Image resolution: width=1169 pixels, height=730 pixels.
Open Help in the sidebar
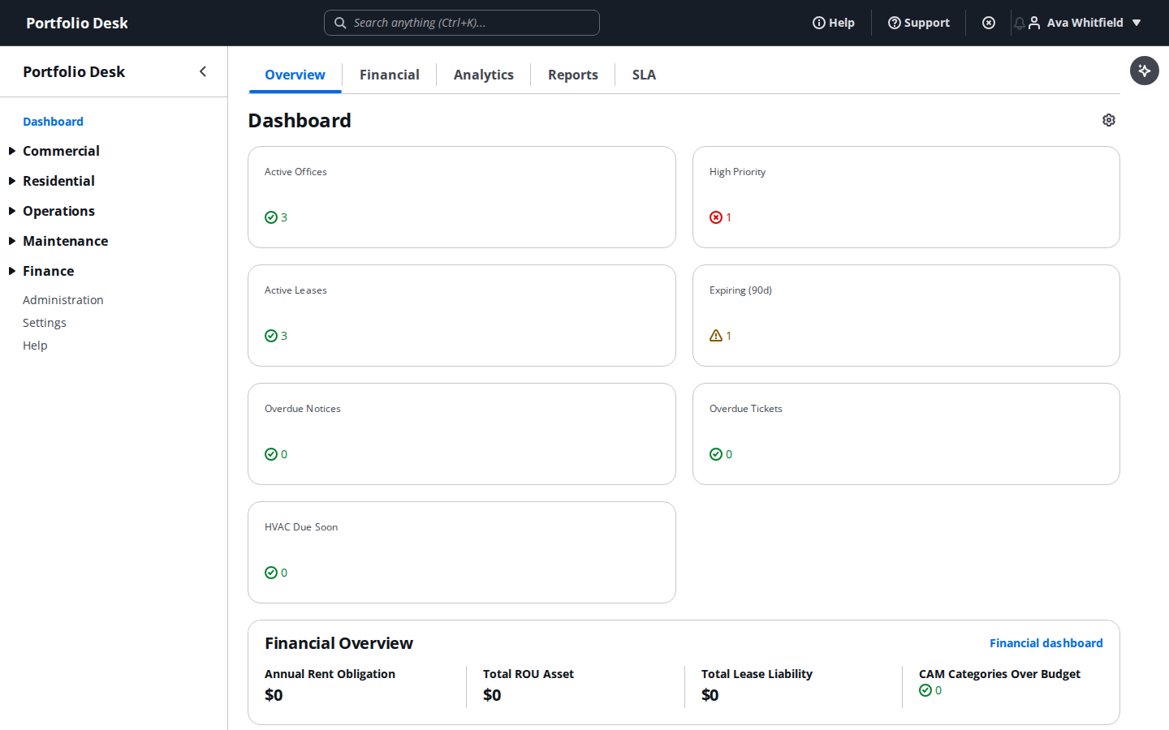[x=35, y=346]
